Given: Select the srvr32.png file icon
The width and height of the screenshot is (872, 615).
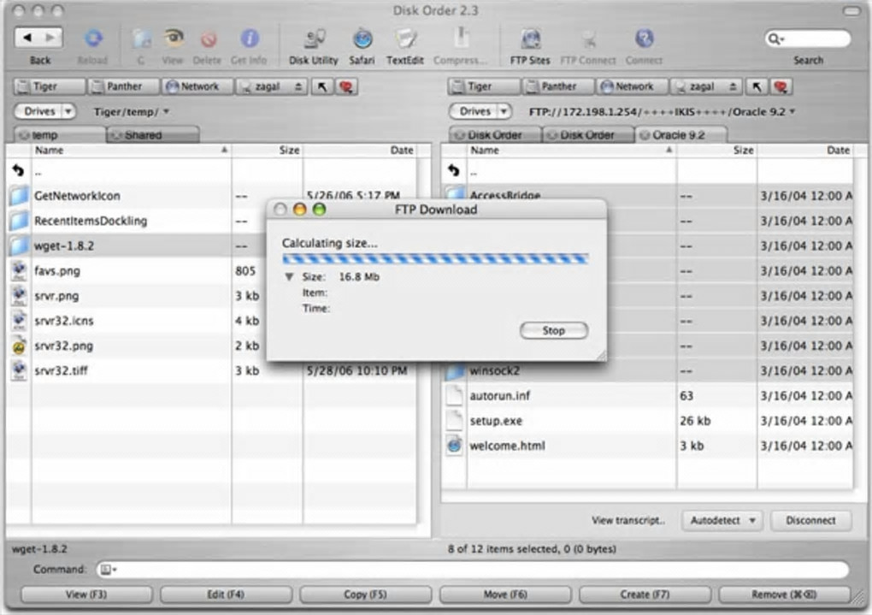Looking at the screenshot, I should [19, 346].
